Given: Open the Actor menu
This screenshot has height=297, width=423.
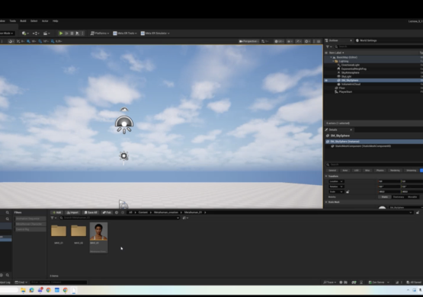Looking at the screenshot, I should click(45, 21).
